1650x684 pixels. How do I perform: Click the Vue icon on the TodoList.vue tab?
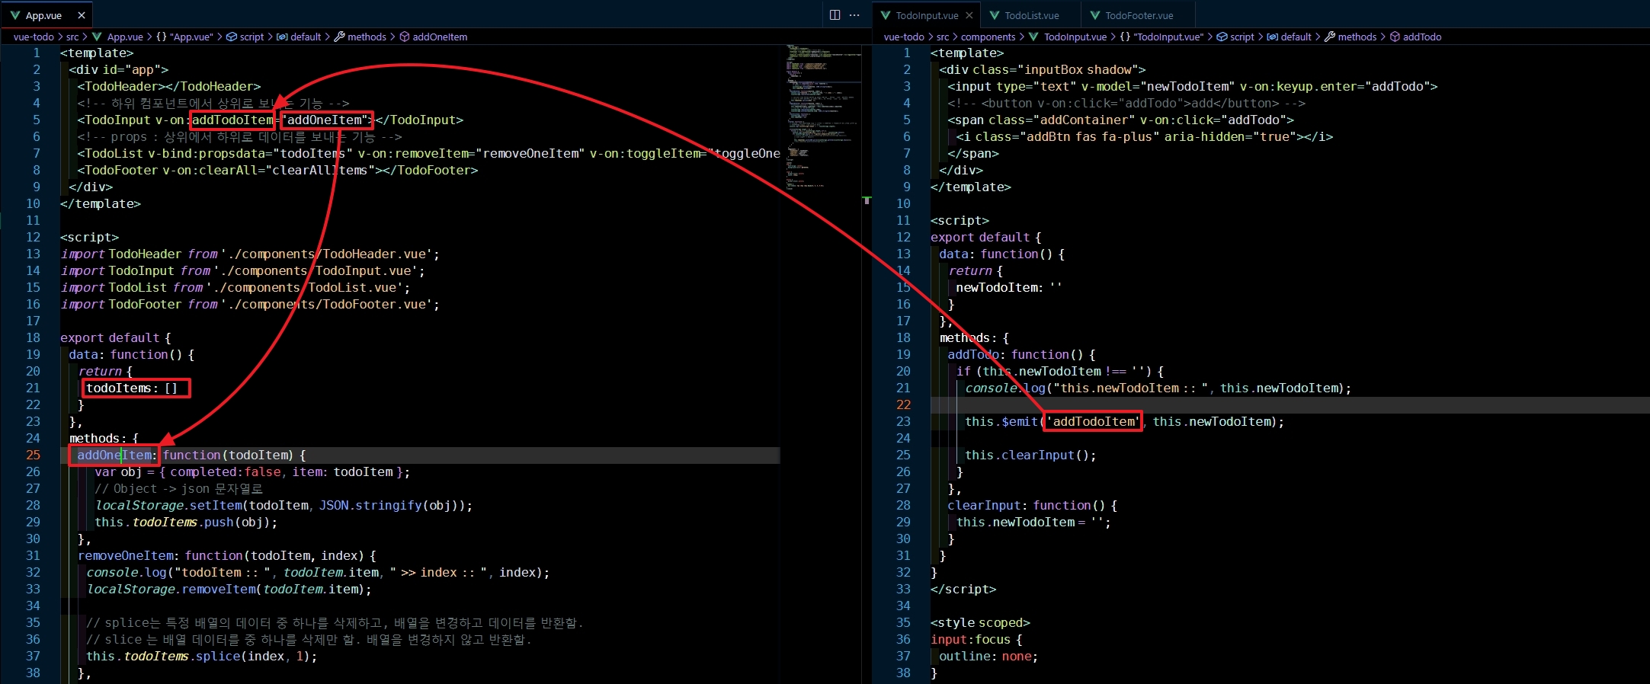coord(995,15)
